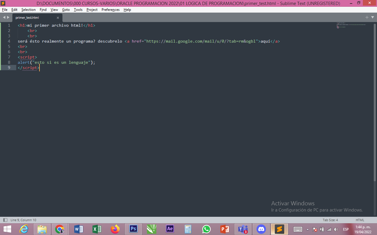This screenshot has width=377, height=235.
Task: Open Firefox from taskbar
Action: (115, 229)
